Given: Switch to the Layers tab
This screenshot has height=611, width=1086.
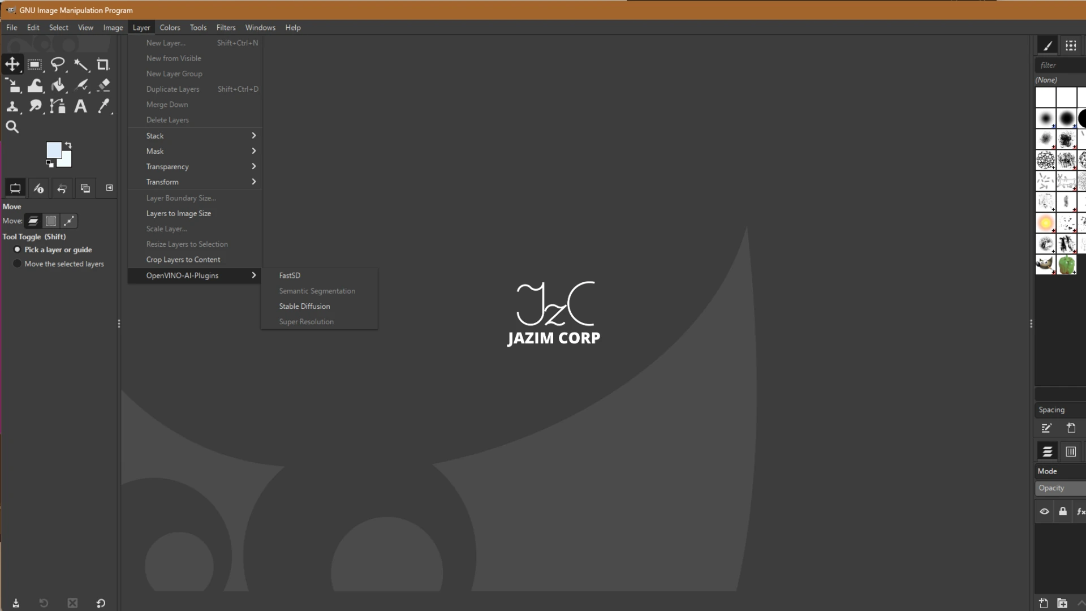Looking at the screenshot, I should point(1048,451).
